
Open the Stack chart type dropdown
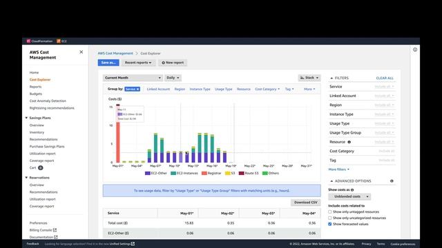309,78
